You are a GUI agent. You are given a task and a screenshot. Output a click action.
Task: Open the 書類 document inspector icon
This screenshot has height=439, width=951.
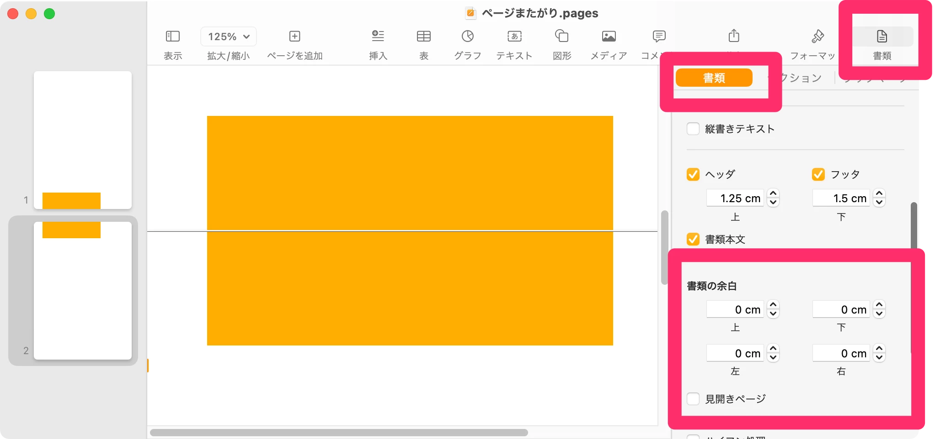click(882, 36)
